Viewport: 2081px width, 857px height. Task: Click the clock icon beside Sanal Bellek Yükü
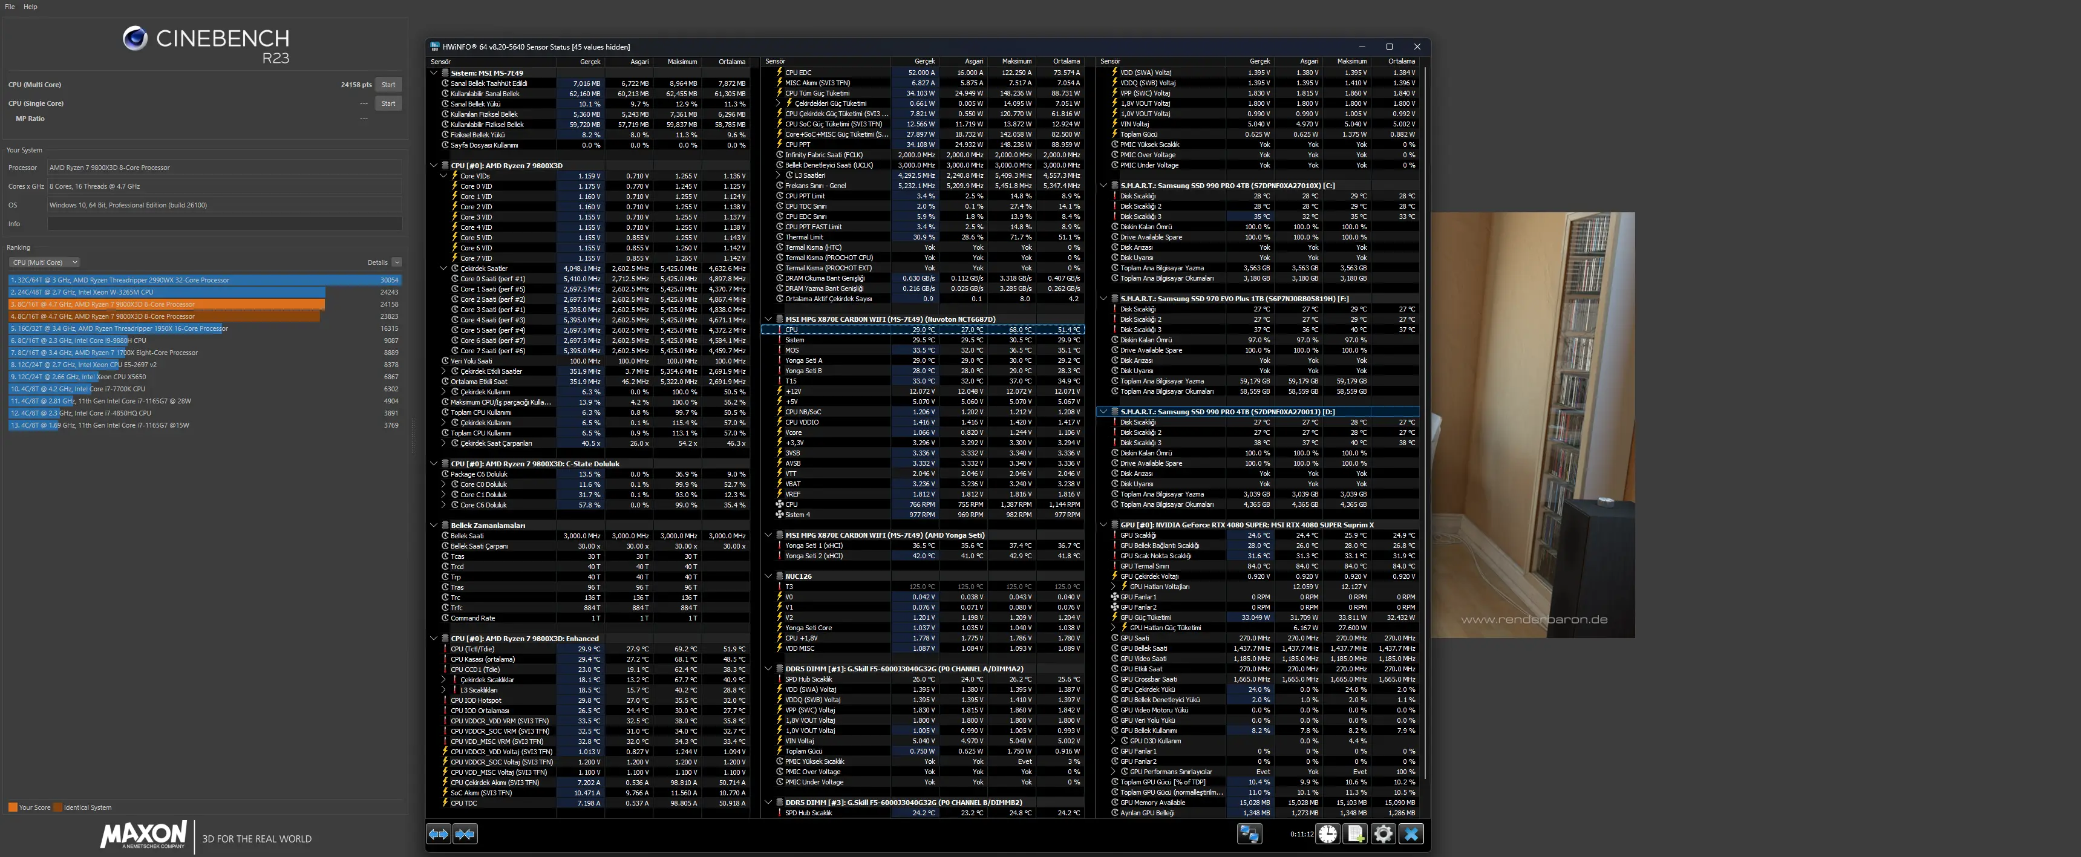(445, 103)
